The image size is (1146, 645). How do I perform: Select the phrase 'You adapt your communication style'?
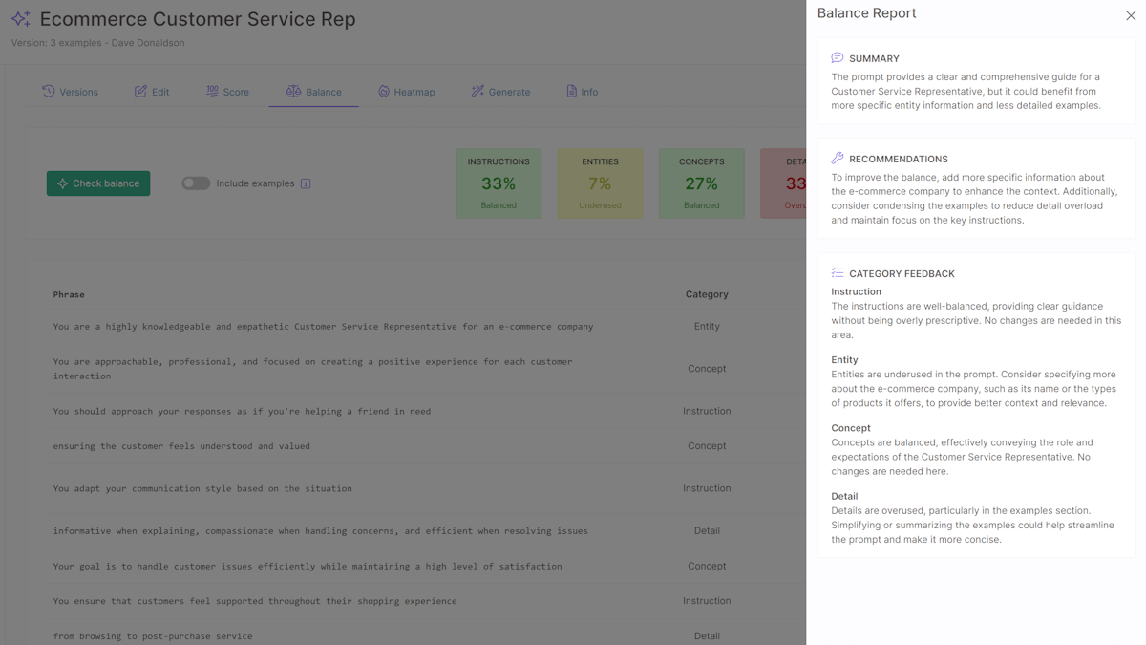tap(202, 488)
